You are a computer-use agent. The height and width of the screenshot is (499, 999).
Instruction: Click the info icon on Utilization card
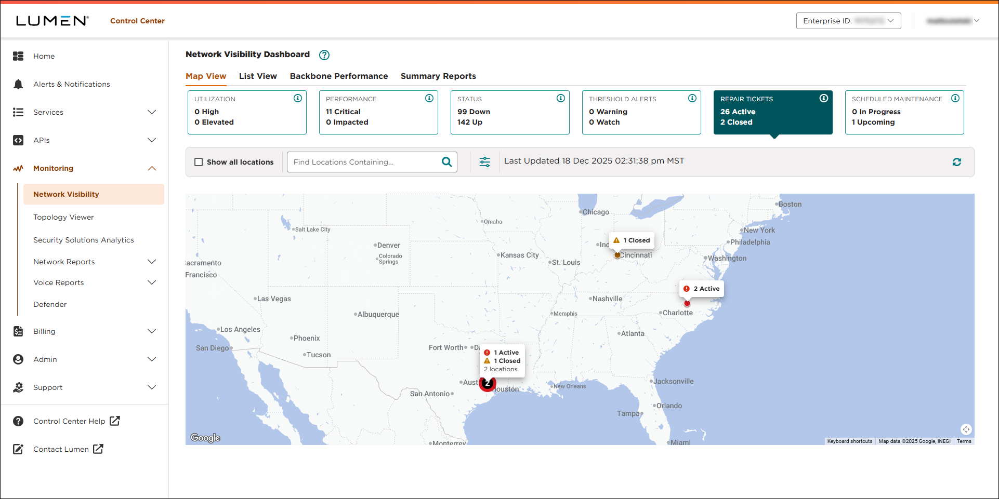click(298, 98)
